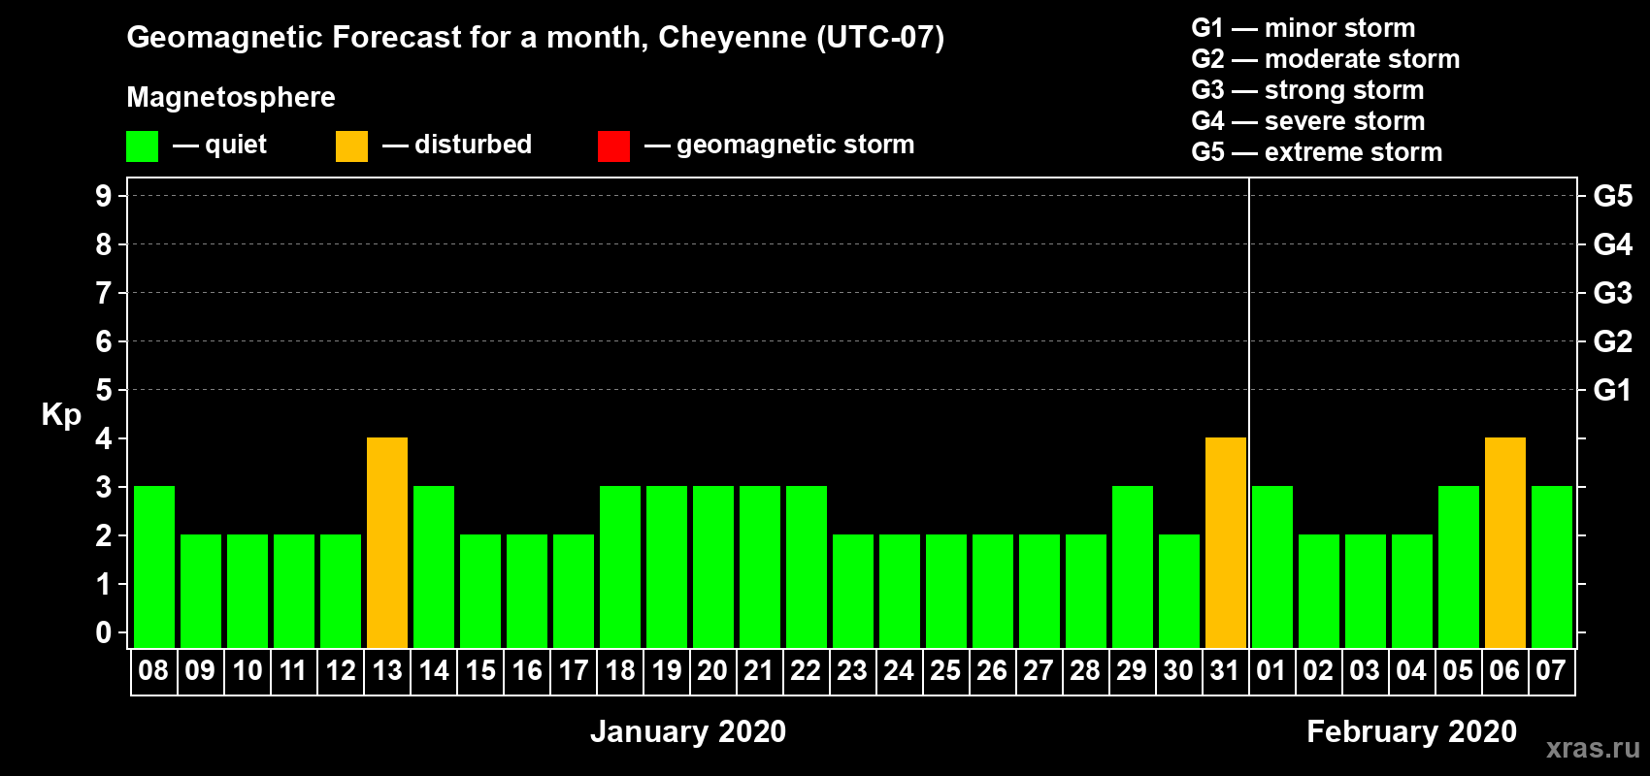Click the date label 27
Image resolution: width=1650 pixels, height=776 pixels.
(x=1039, y=671)
